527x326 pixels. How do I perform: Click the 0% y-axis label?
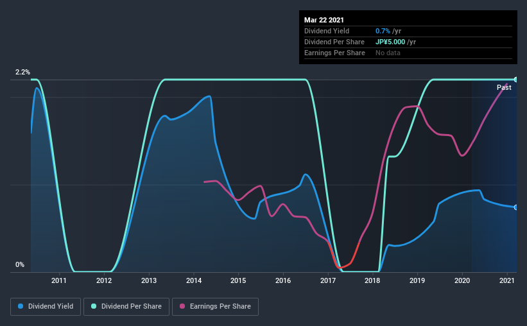[x=20, y=265]
